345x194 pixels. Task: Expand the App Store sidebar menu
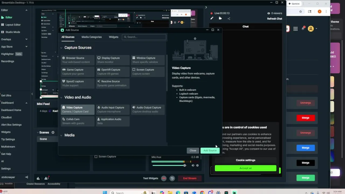coord(26,47)
